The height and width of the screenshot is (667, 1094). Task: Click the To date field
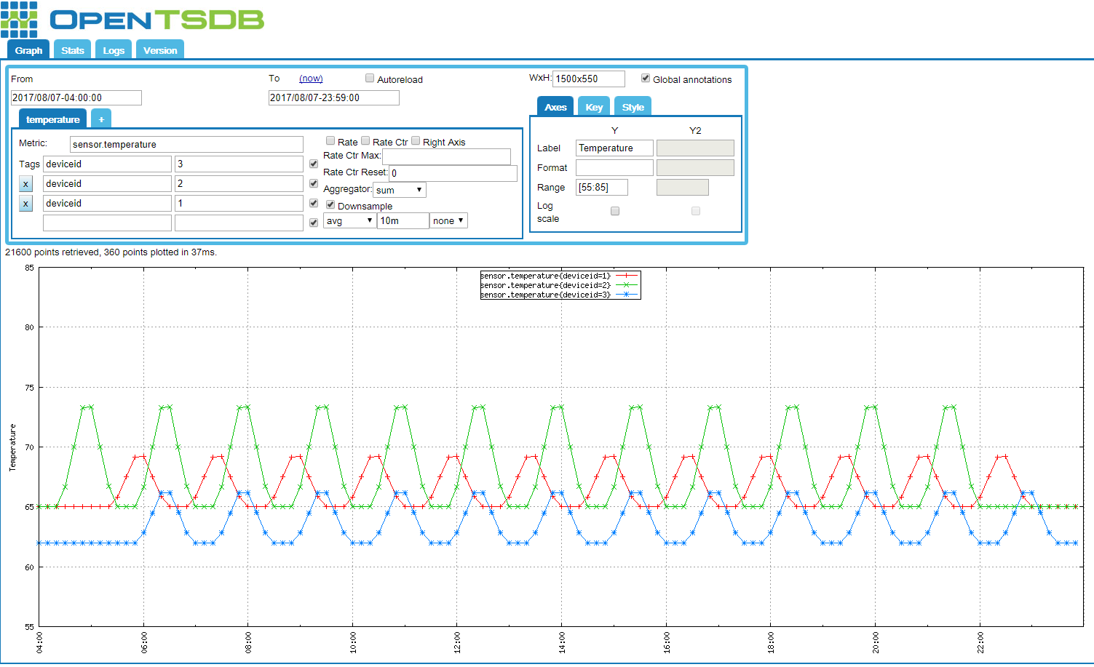[334, 97]
